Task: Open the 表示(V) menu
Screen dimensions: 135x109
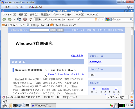Action: point(34,15)
